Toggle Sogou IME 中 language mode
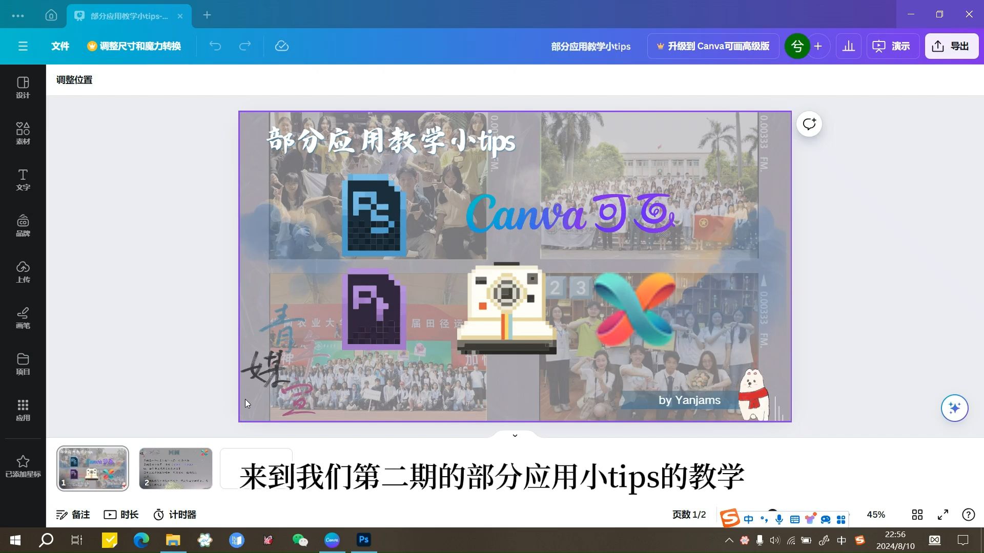Viewport: 984px width, 553px height. (x=748, y=519)
